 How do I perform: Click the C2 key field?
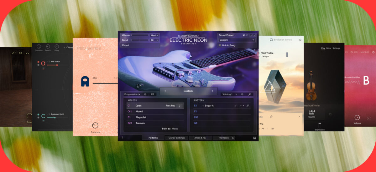coord(153,94)
